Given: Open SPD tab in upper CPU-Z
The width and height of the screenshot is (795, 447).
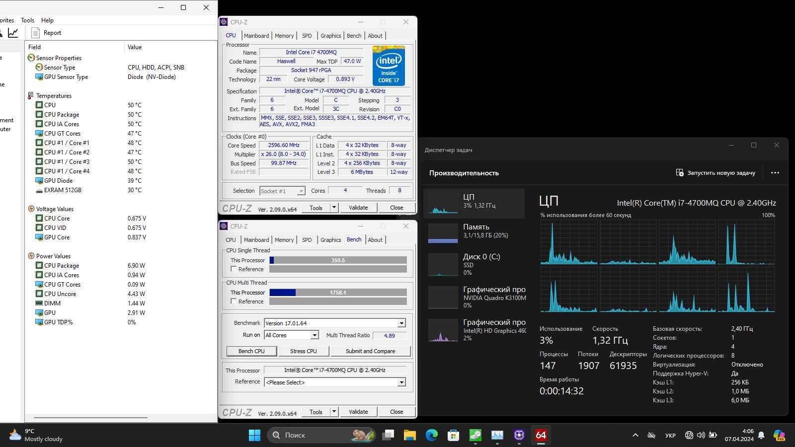Looking at the screenshot, I should (x=307, y=36).
